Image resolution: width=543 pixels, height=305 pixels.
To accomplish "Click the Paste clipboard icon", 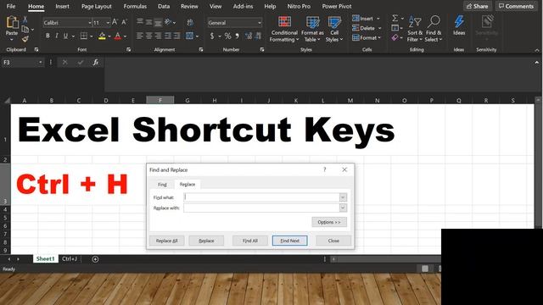I will coord(12,23).
